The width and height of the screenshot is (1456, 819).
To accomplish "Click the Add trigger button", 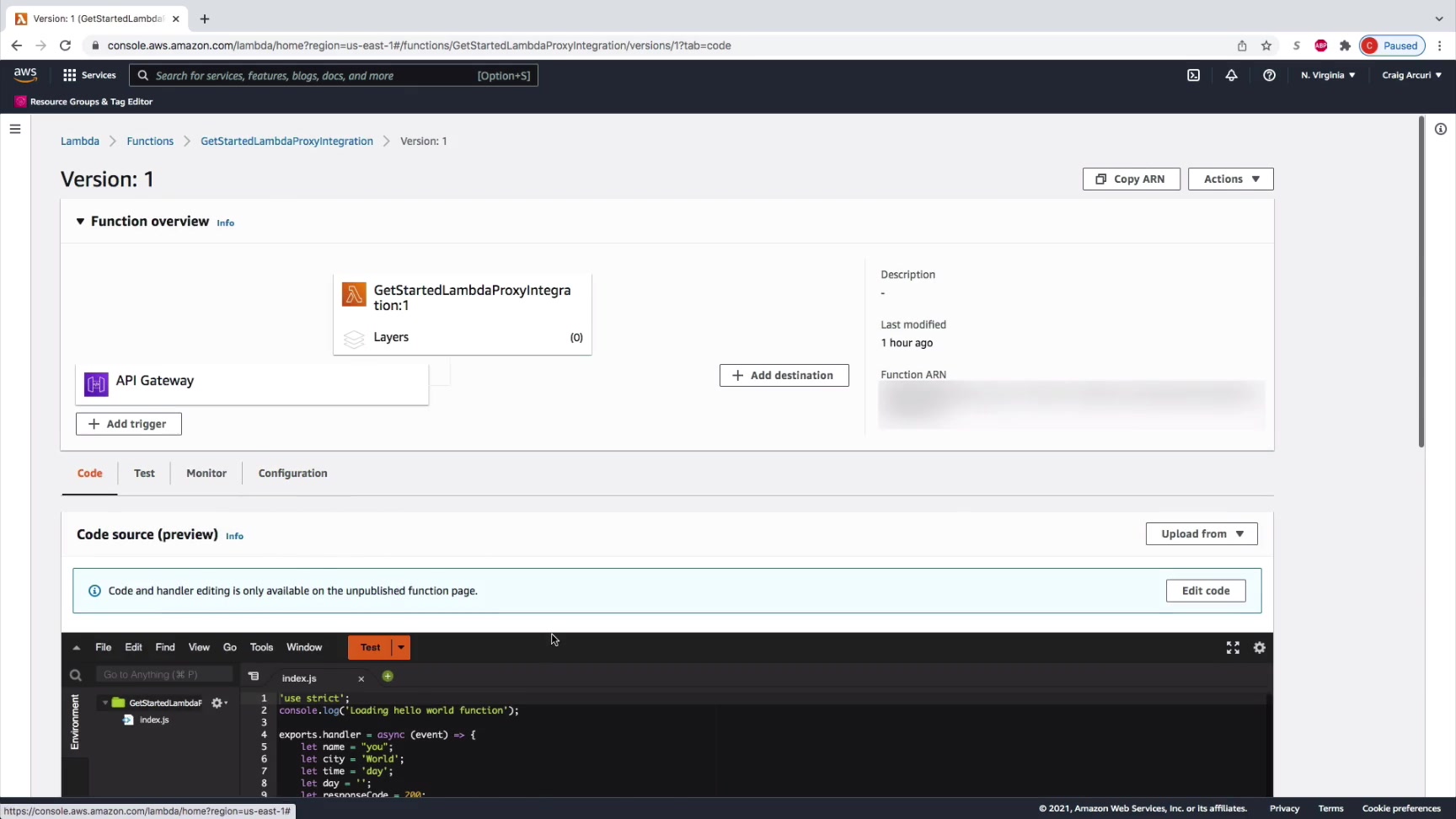I will click(x=129, y=424).
